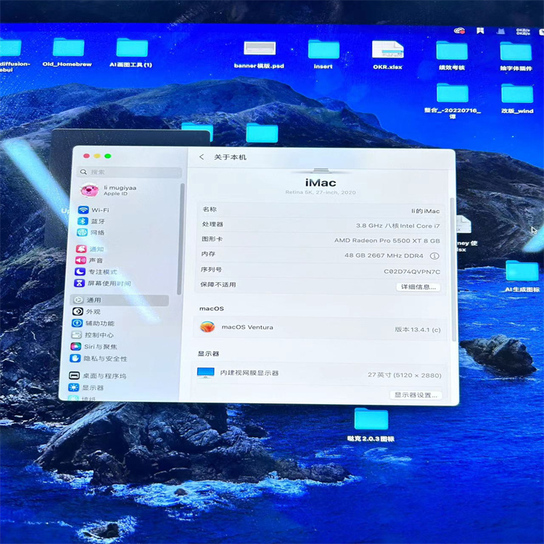Image resolution: width=544 pixels, height=544 pixels.
Task: Open 隐私与安全性 hand icon
Action: click(x=75, y=358)
